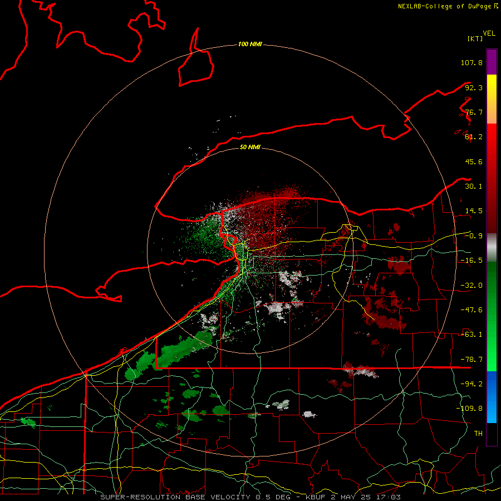Click the TH legend label

pos(478,434)
